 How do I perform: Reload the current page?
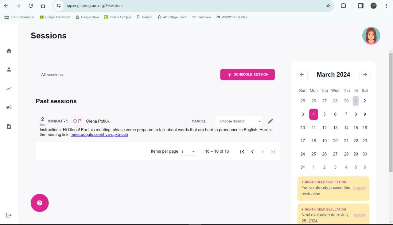pyautogui.click(x=31, y=6)
